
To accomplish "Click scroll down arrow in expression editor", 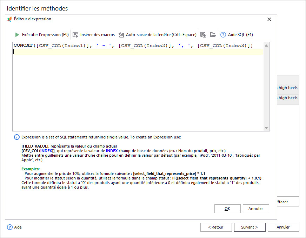I will pyautogui.click(x=266, y=128).
